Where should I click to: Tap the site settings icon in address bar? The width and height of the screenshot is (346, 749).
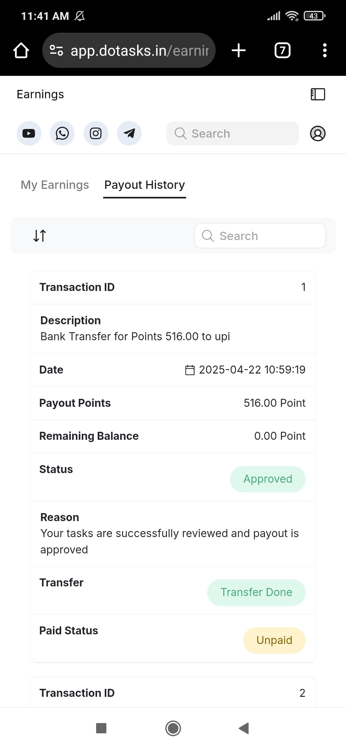pyautogui.click(x=56, y=51)
